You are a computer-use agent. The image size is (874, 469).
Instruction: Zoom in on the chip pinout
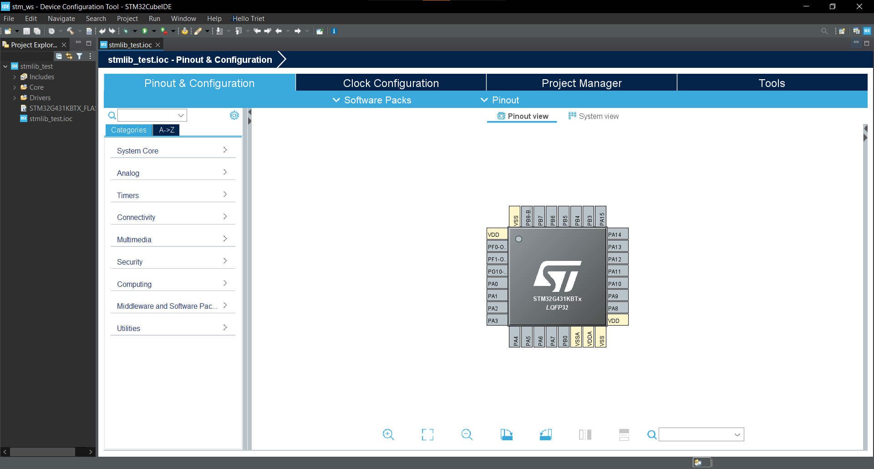388,434
